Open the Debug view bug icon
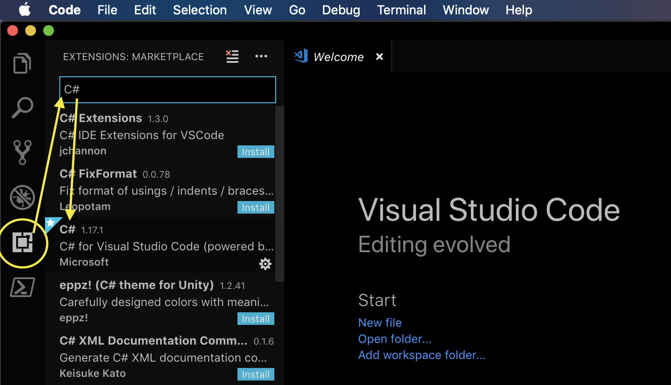Viewport: 671px width, 385px height. click(22, 197)
